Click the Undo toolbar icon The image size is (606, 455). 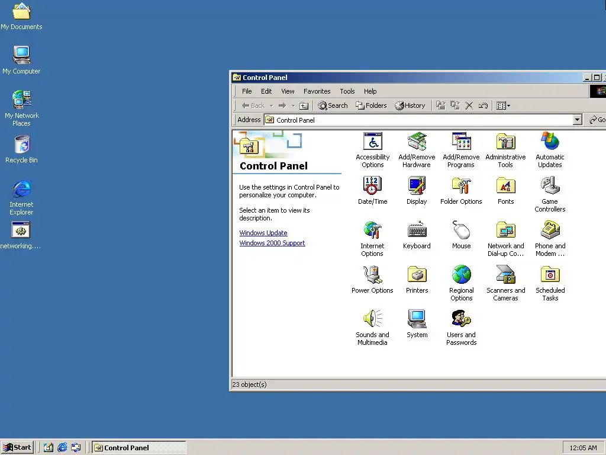pos(483,105)
